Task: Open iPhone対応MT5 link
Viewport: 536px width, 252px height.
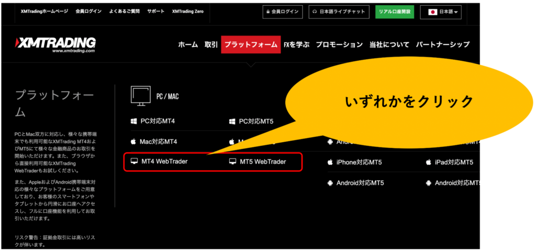Action: point(359,162)
